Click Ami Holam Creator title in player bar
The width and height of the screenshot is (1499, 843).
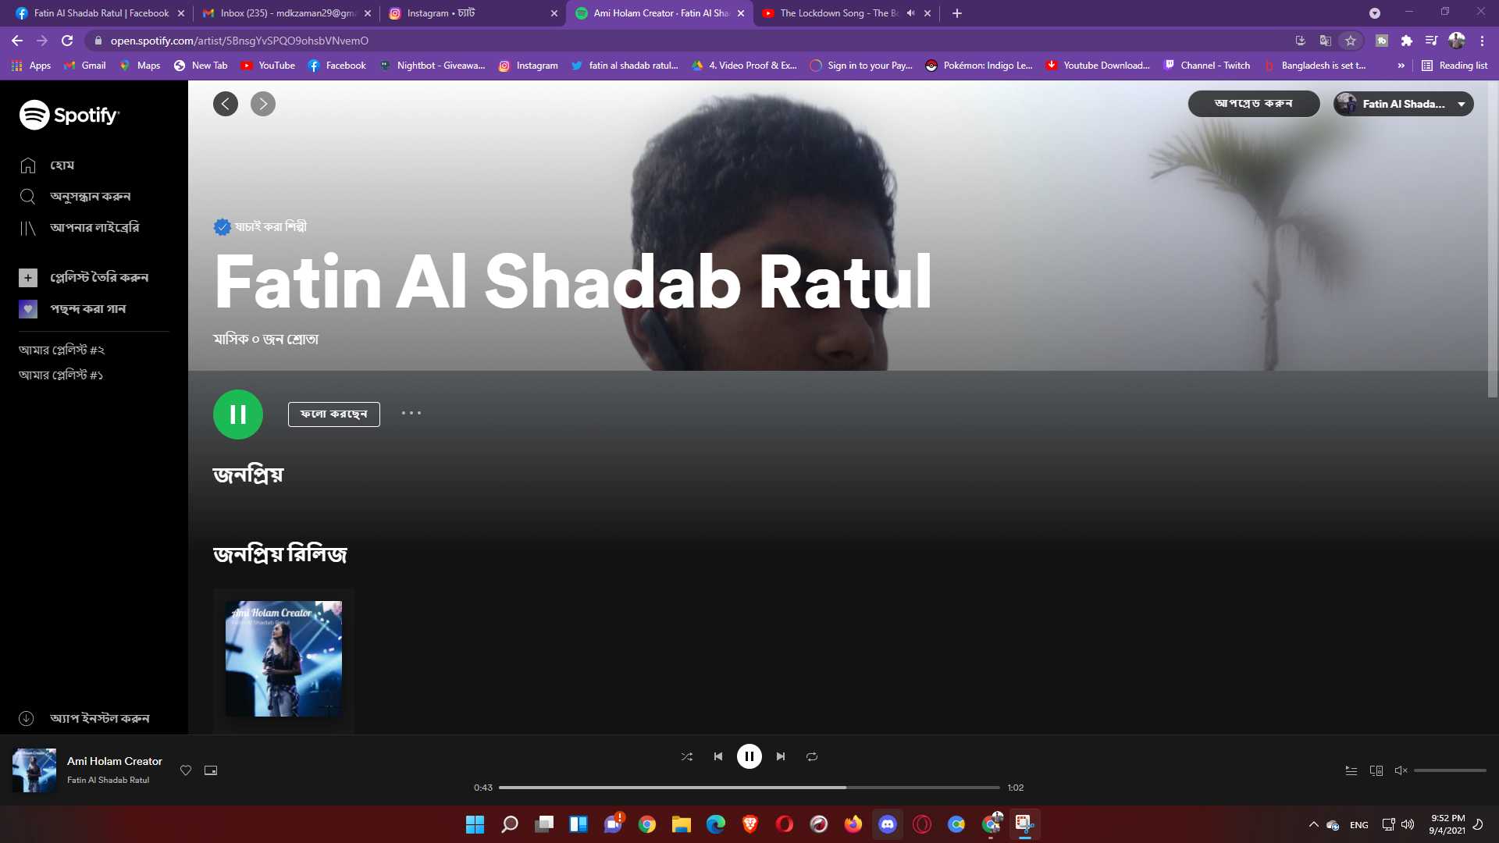pyautogui.click(x=115, y=761)
